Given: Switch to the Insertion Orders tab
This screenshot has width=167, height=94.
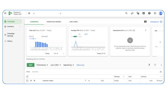Looking at the screenshot, I should pos(54,22).
